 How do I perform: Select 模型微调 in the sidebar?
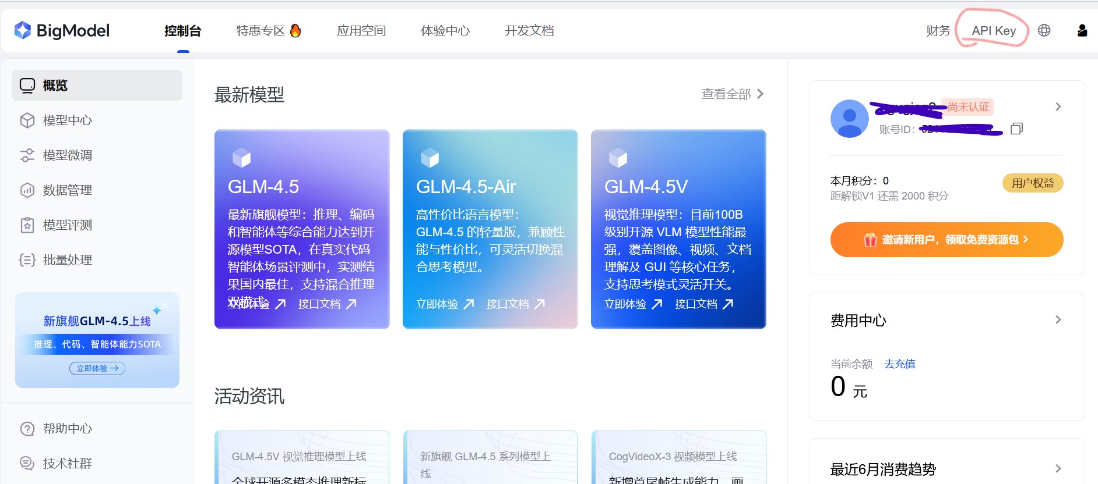(97, 155)
